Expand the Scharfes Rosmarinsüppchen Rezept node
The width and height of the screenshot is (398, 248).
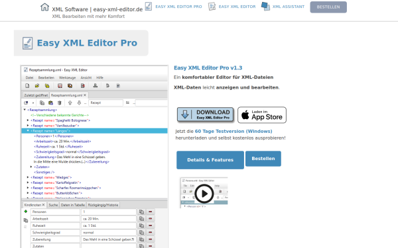click(28, 188)
